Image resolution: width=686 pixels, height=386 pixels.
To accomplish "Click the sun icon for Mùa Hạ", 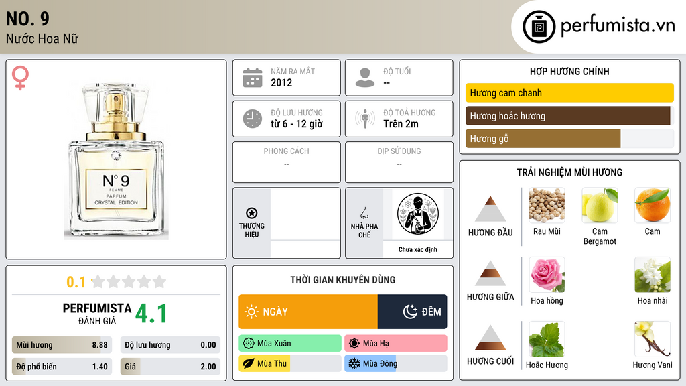I will click(354, 344).
